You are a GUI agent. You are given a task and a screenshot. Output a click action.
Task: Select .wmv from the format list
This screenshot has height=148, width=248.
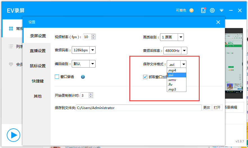pos(177,80)
